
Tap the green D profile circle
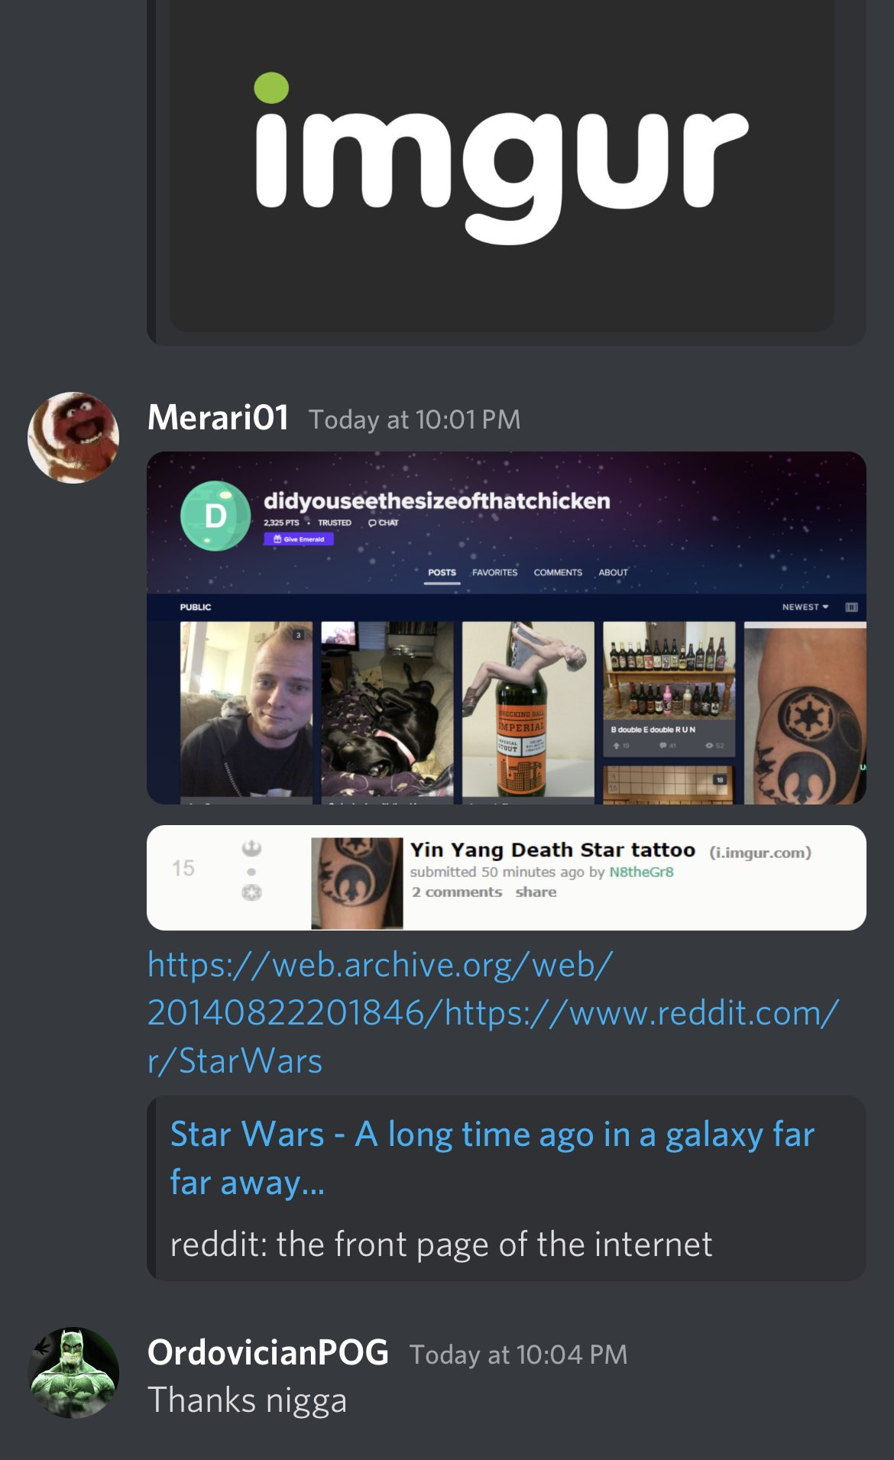pyautogui.click(x=215, y=516)
